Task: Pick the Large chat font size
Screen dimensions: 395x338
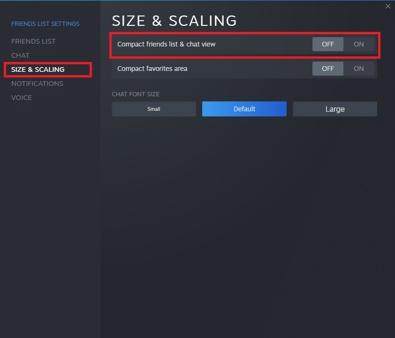Action: pyautogui.click(x=335, y=109)
